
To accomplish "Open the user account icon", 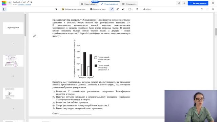I will coord(213,3).
